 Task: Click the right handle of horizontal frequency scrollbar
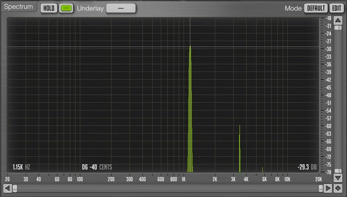pos(321,189)
